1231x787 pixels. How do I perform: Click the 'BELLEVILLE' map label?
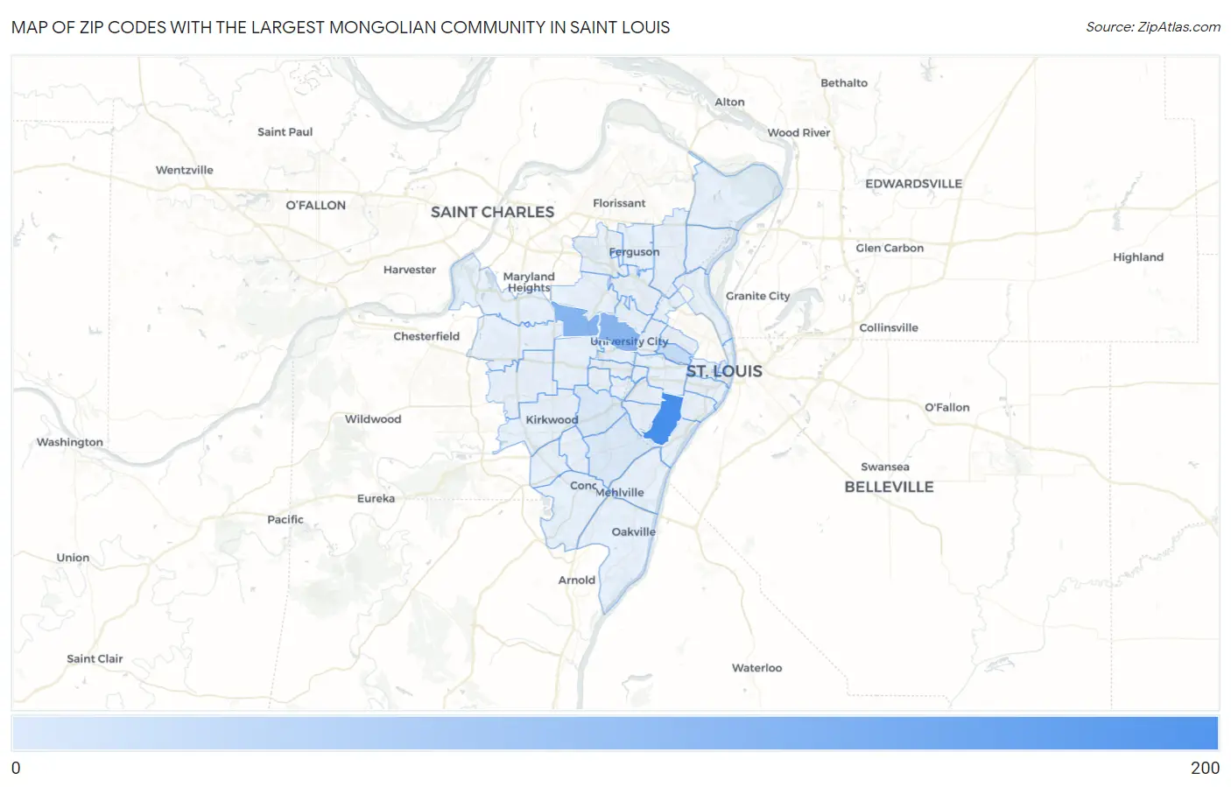(x=889, y=487)
